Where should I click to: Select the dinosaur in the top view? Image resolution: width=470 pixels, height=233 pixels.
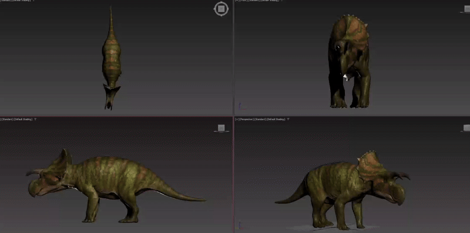[x=111, y=57]
